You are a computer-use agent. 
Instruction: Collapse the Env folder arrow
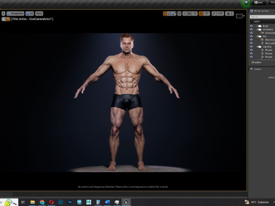(x=257, y=36)
